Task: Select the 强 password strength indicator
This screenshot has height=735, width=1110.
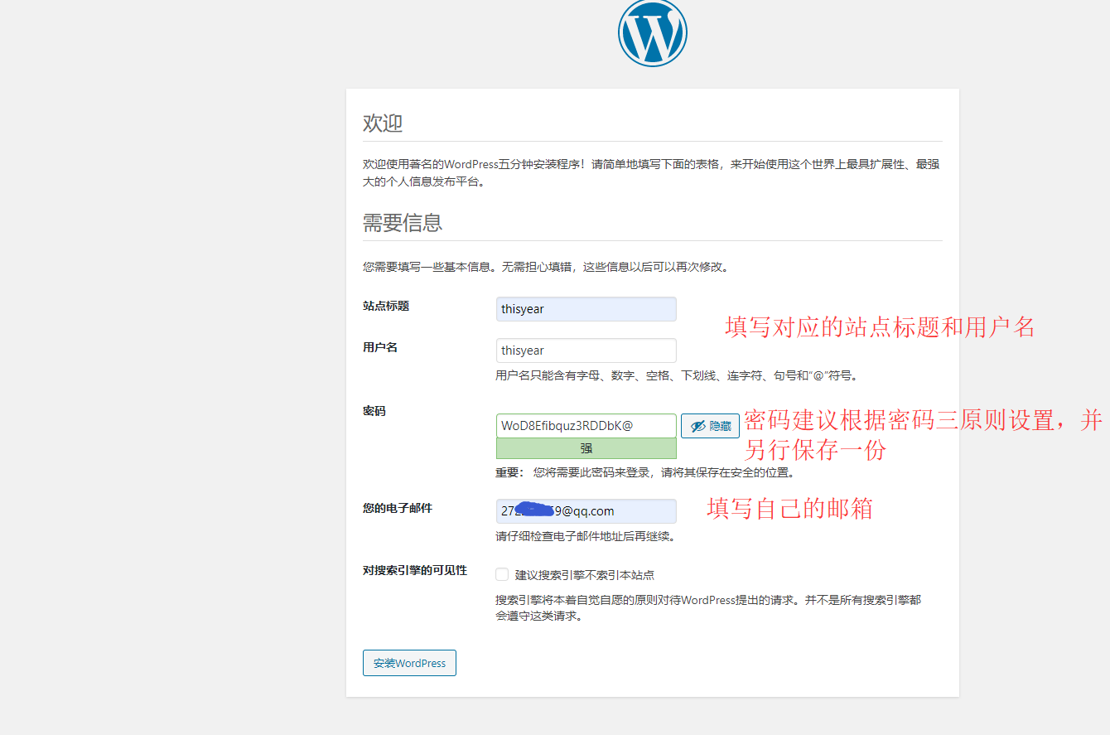Action: (x=586, y=448)
